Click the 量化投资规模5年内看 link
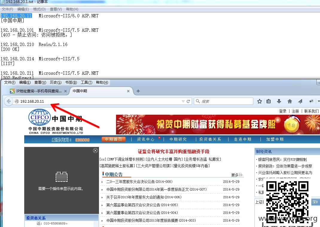The height and width of the screenshot is (227, 320). click(191, 166)
